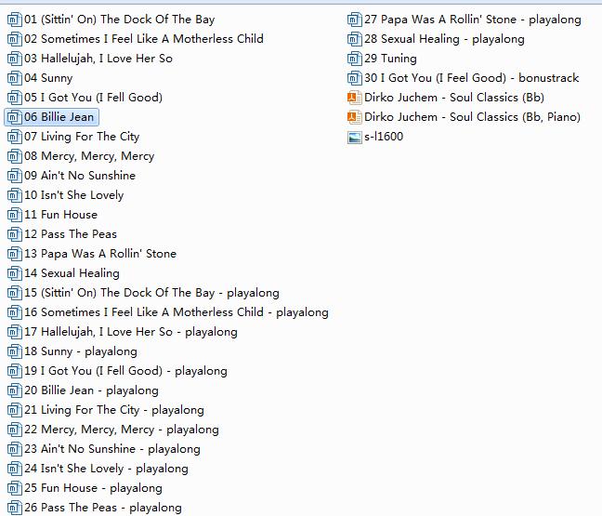Click the file name "s-l1600"

[x=384, y=137]
